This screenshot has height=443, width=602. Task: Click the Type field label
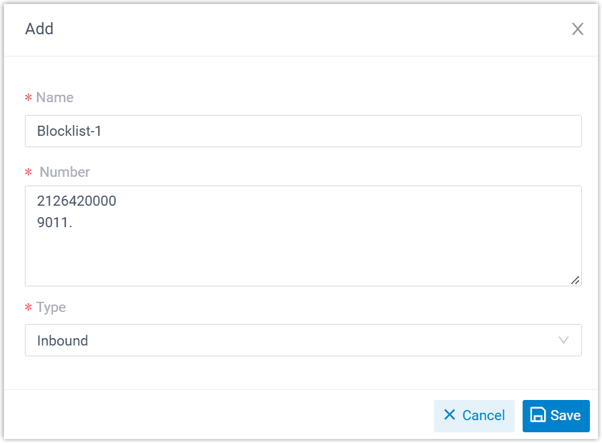pyautogui.click(x=51, y=307)
